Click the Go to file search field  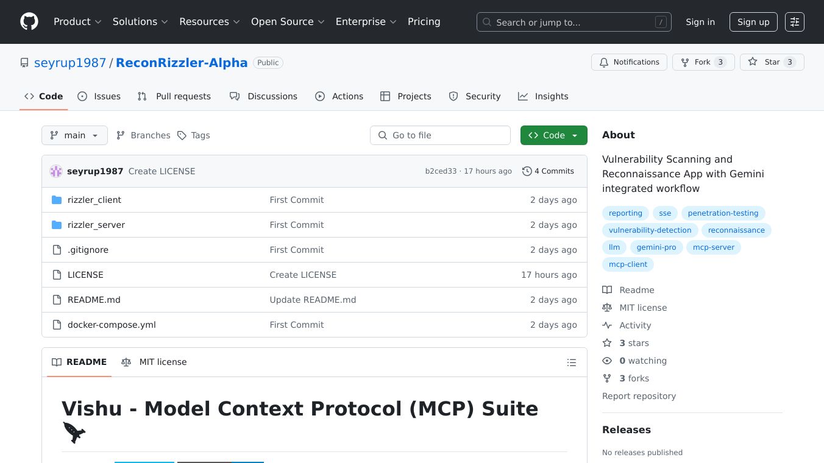[440, 135]
